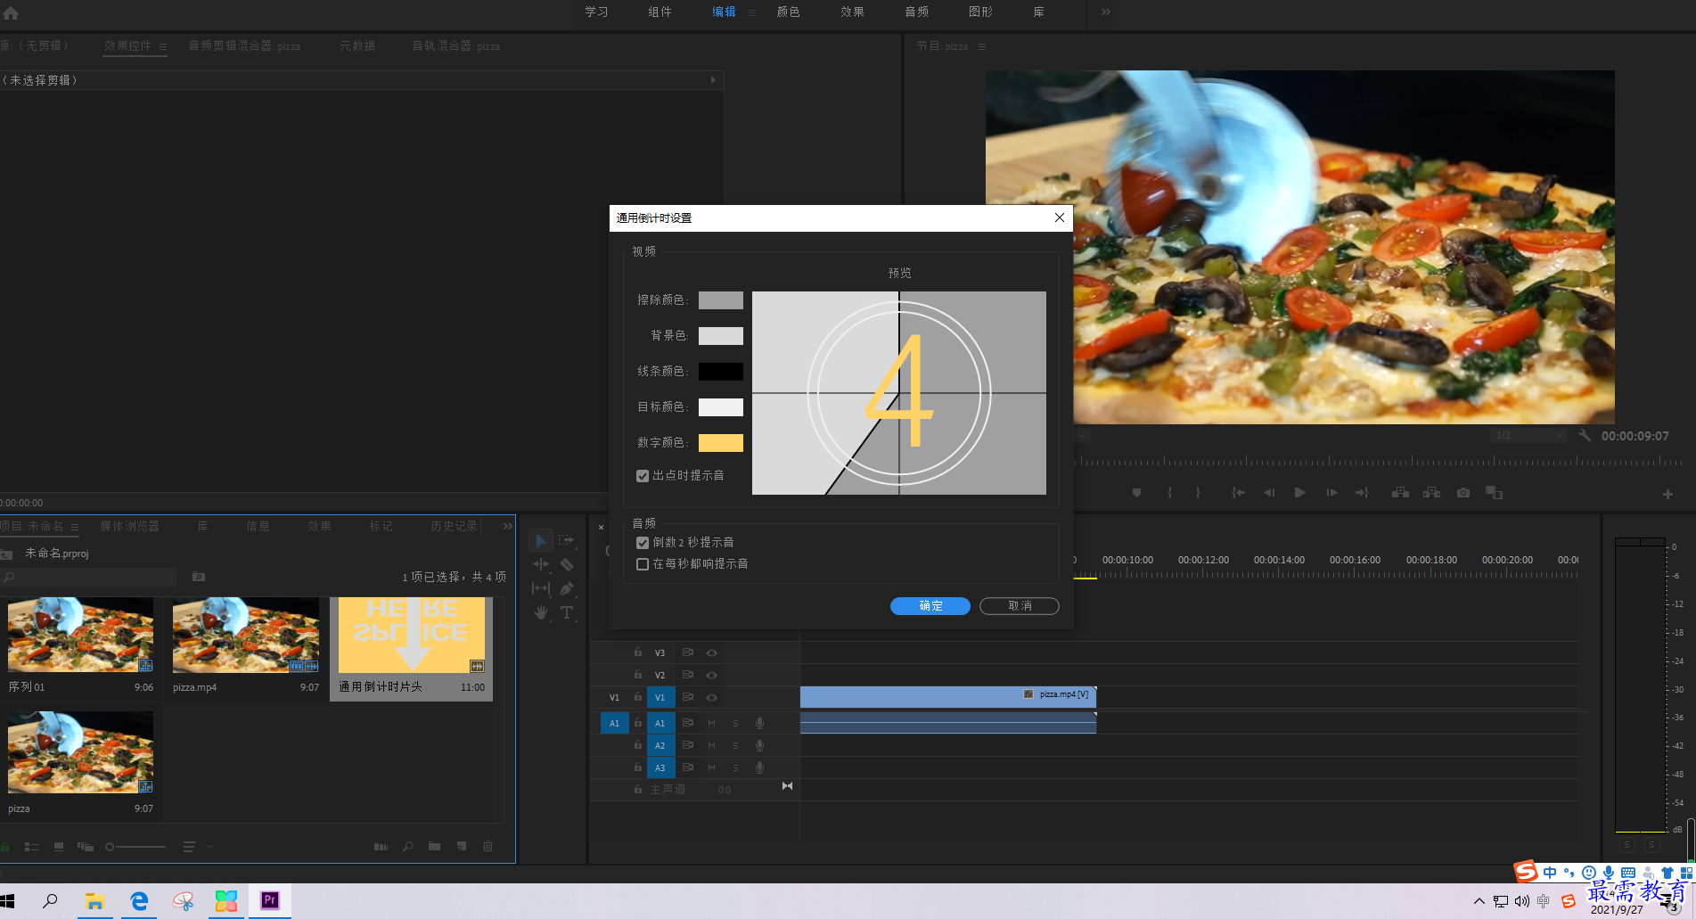Toggle V3 track output eye

(711, 652)
